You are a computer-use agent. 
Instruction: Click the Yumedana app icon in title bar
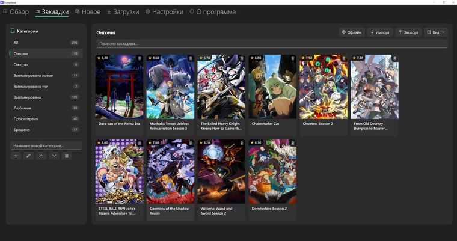pyautogui.click(x=2, y=2)
